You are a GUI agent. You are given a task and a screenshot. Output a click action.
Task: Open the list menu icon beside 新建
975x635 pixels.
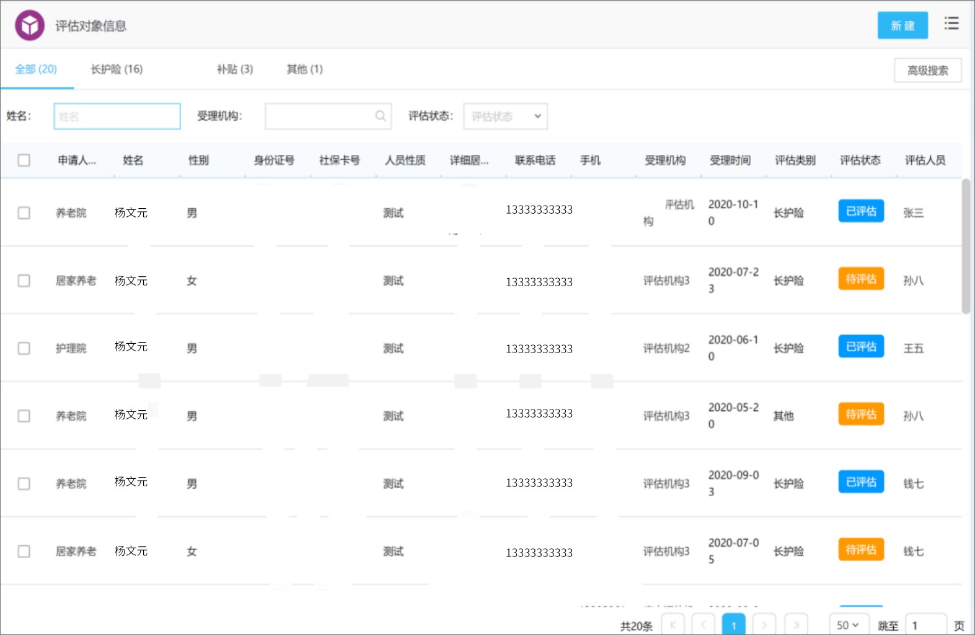click(951, 24)
